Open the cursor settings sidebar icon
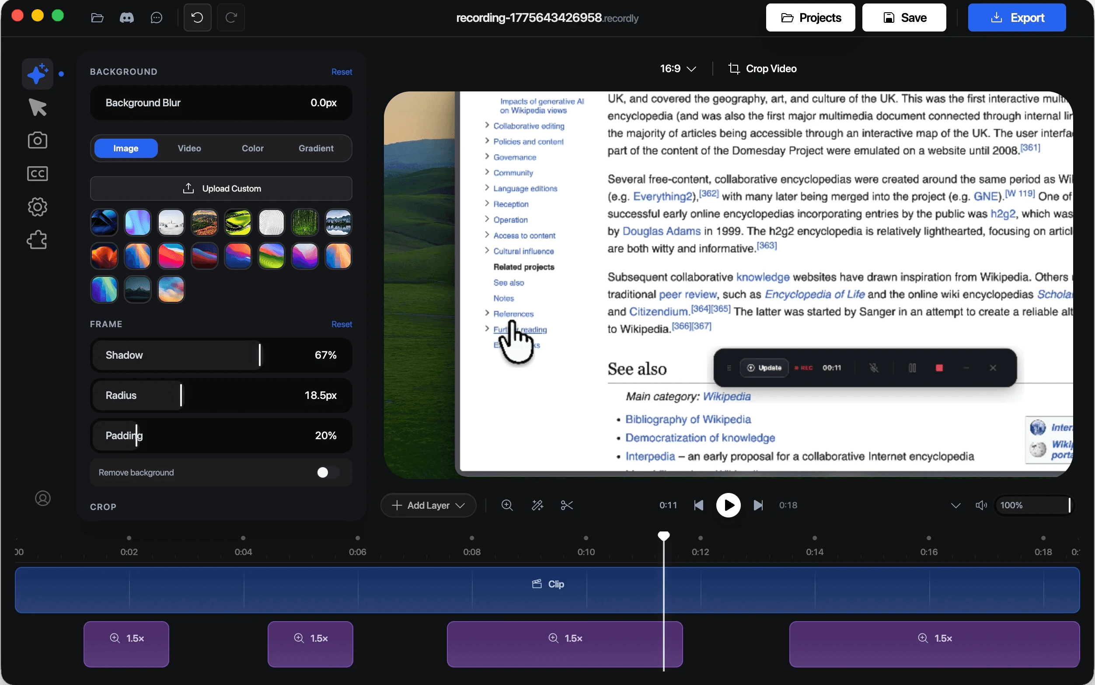This screenshot has width=1095, height=685. tap(38, 107)
